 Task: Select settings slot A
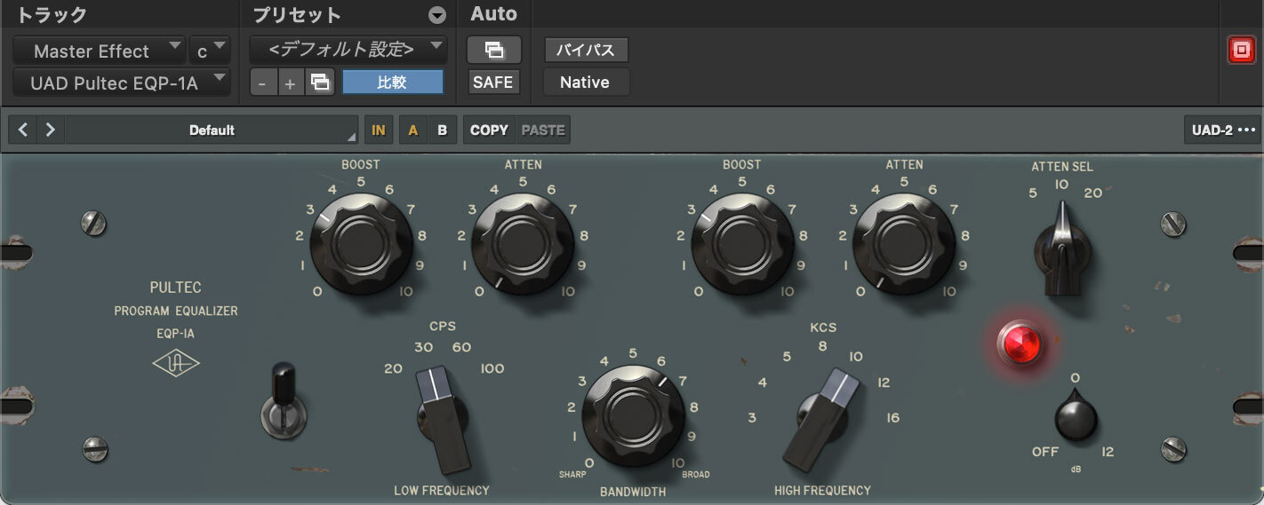pos(412,130)
